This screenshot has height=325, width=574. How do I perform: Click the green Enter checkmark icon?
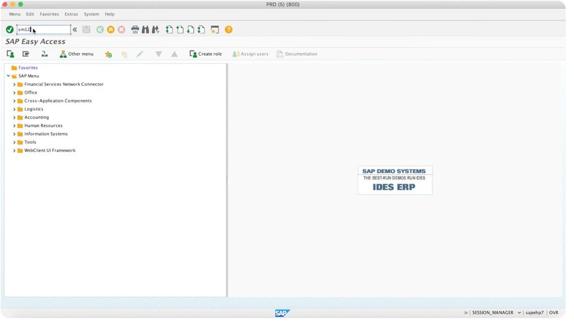(x=10, y=30)
